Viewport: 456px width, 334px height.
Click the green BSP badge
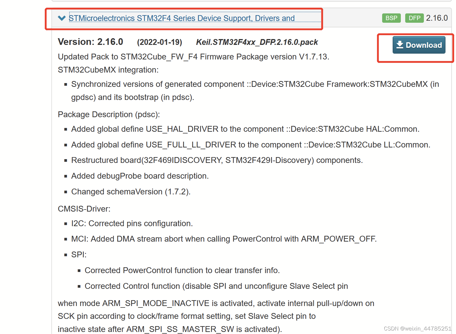391,18
